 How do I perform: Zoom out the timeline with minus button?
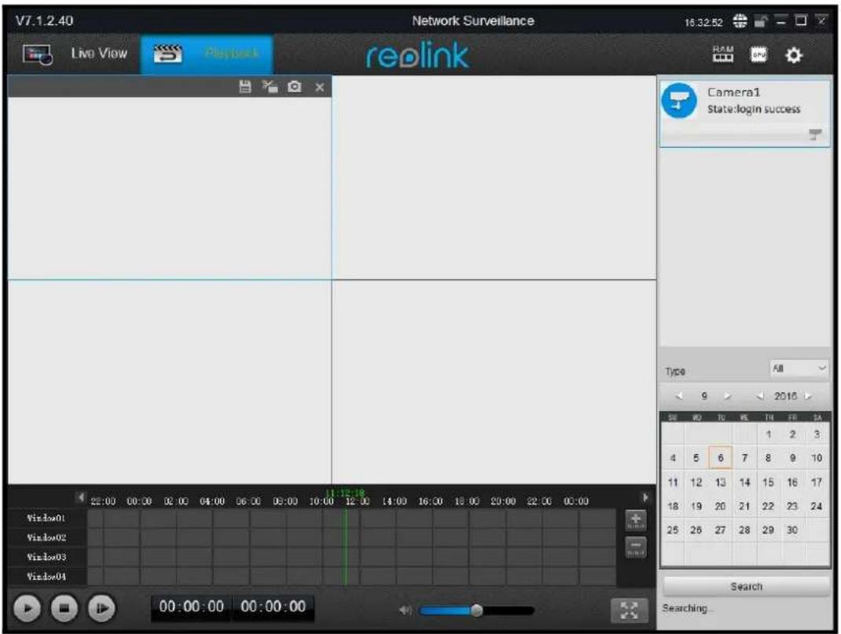tap(636, 547)
